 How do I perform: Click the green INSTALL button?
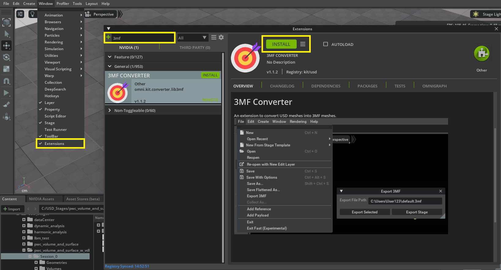[x=281, y=44]
